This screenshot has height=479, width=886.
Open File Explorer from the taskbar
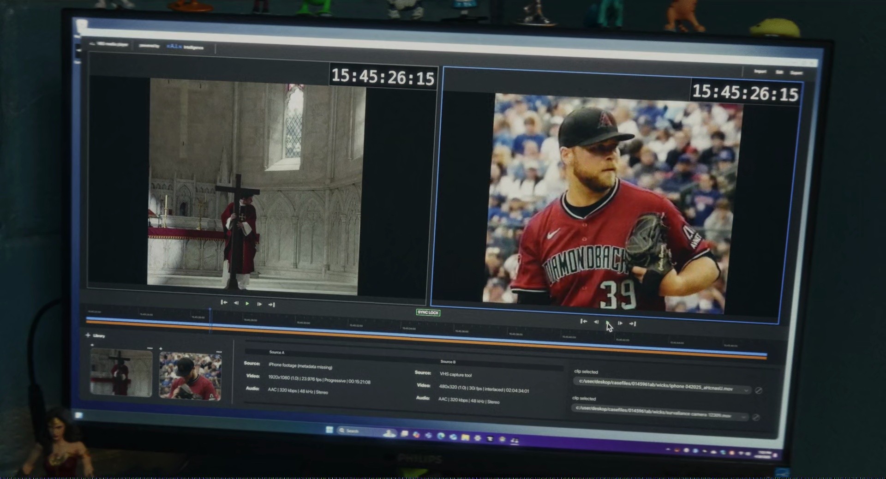click(x=465, y=437)
